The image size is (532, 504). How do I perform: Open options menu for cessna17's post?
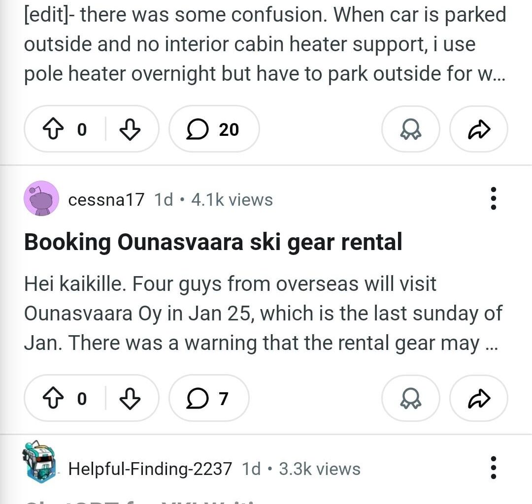pyautogui.click(x=493, y=199)
